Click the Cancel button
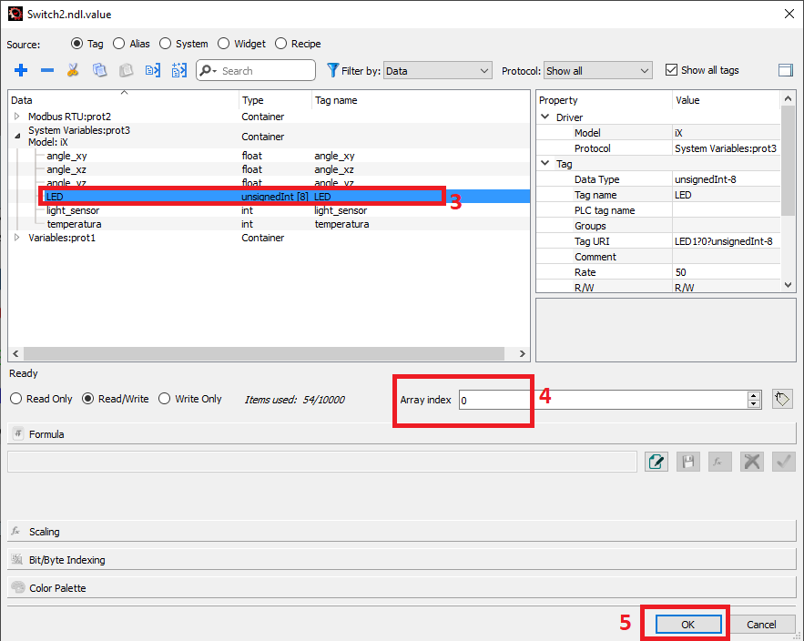This screenshot has width=804, height=641. [761, 624]
